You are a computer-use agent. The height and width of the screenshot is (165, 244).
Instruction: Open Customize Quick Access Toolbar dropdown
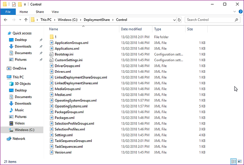pyautogui.click(x=25, y=4)
